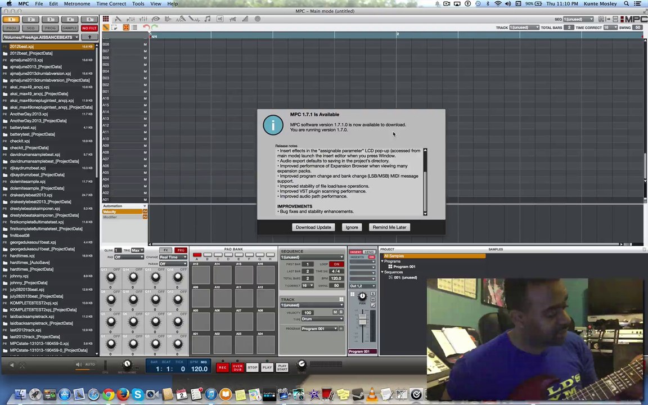This screenshot has height=405, width=648.
Task: Open the TRIG Max dropdown
Action: [138, 250]
